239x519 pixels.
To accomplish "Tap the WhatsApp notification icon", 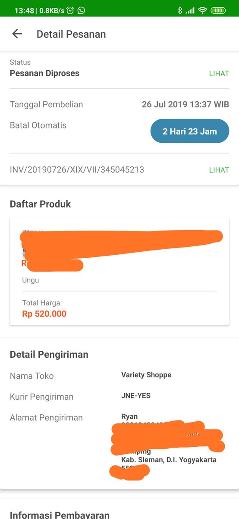I will pos(81,10).
